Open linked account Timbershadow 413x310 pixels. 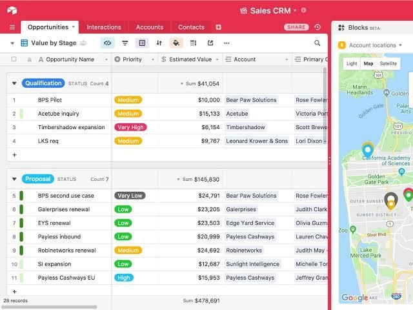pos(245,127)
